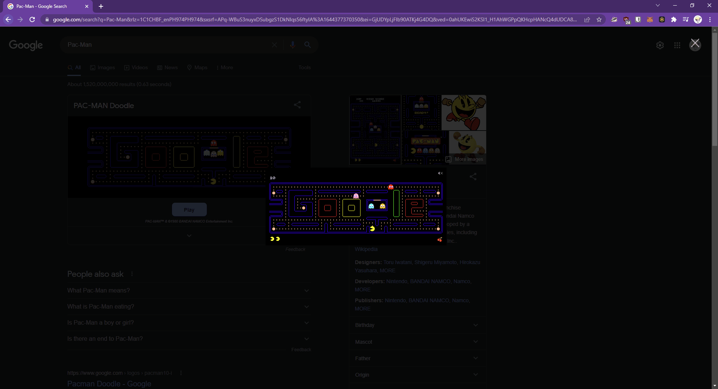Screen dimensions: 718x389
Task: Expand What Pac-Man means question
Action: (x=189, y=291)
